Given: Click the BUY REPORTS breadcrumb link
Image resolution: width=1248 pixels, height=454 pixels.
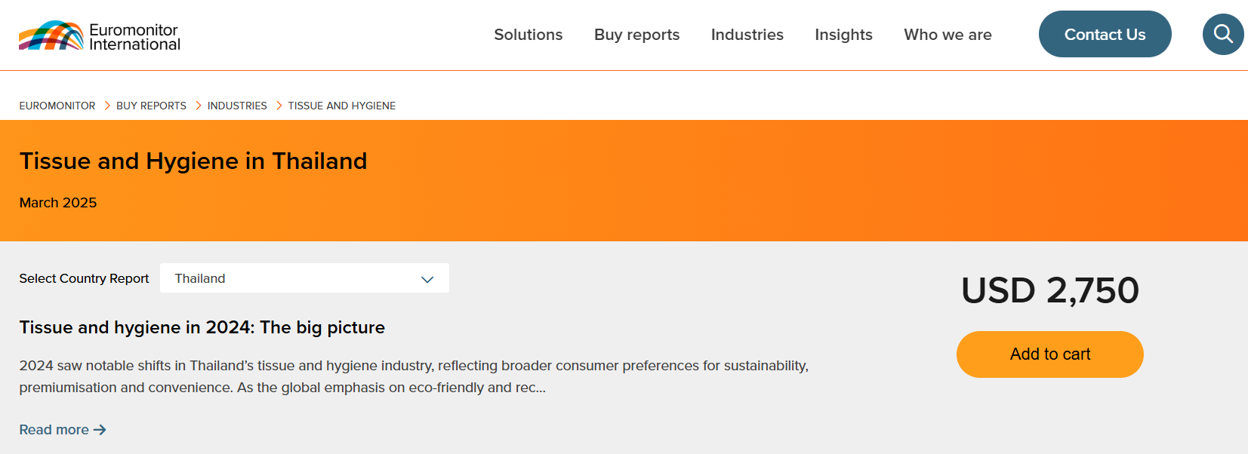Looking at the screenshot, I should pos(151,106).
